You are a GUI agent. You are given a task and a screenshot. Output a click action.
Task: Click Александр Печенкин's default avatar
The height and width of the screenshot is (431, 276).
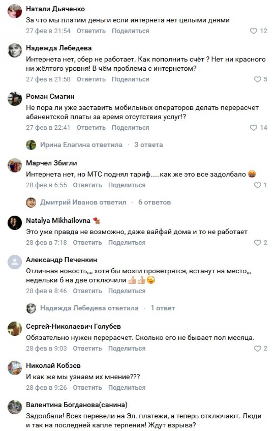point(15,261)
